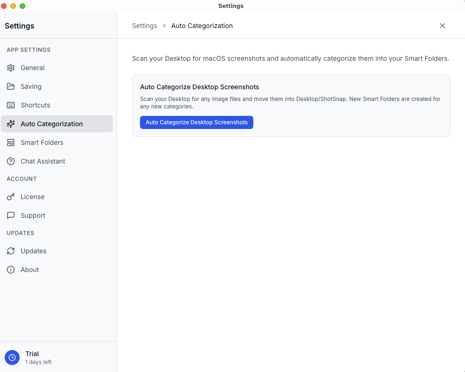Close the Settings panel with the X
The height and width of the screenshot is (372, 465).
(443, 26)
